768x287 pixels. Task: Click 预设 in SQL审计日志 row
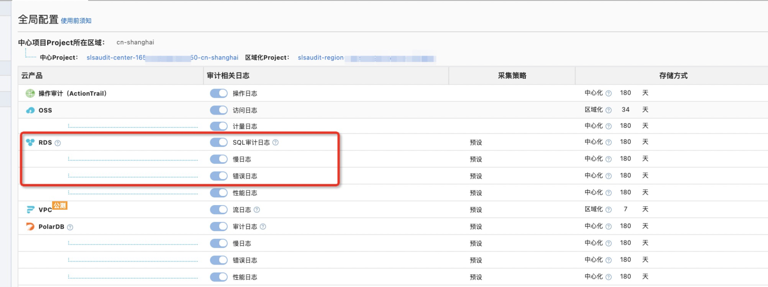(476, 143)
